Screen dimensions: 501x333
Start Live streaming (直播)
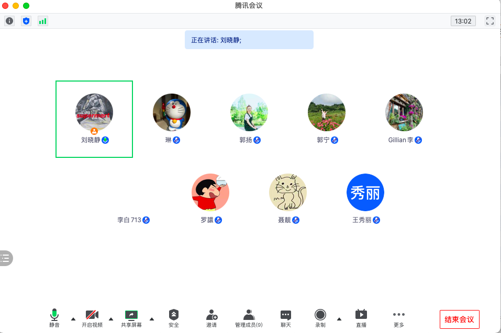361,318
